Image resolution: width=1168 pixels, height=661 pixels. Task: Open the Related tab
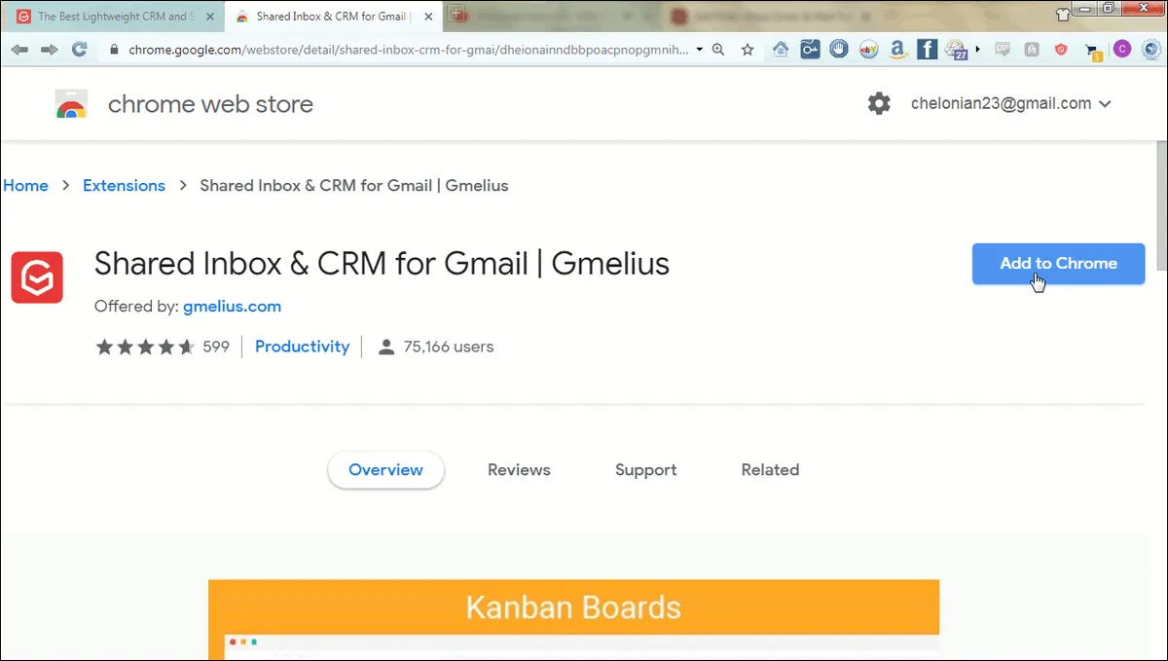770,469
